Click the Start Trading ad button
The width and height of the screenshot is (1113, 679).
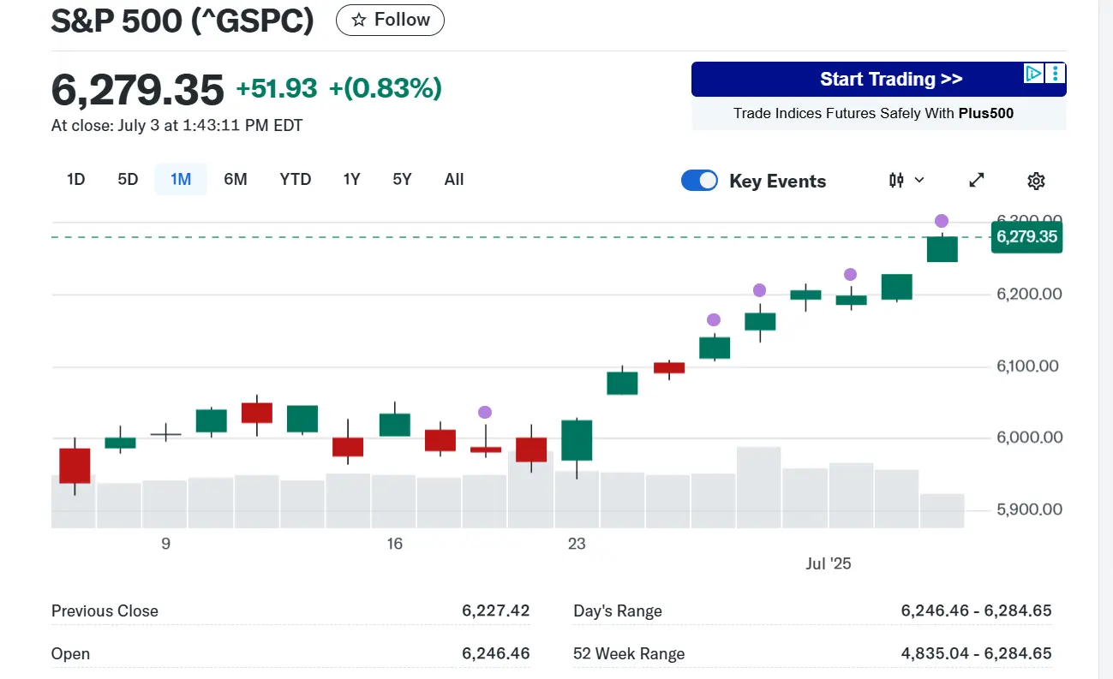891,80
